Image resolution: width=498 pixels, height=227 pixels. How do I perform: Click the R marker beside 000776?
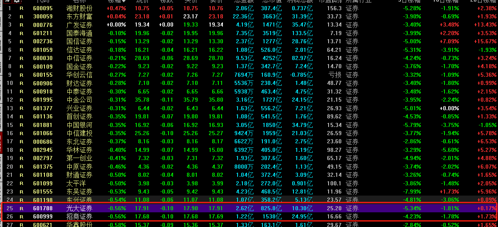coord(22,25)
